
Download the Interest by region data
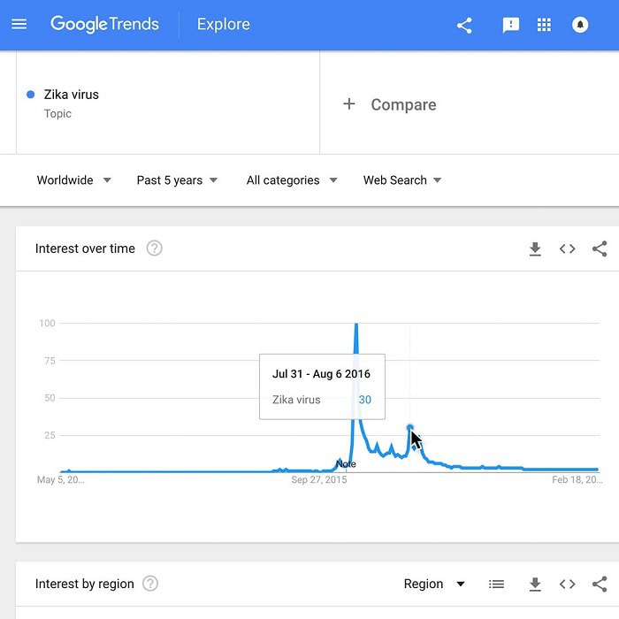[535, 584]
